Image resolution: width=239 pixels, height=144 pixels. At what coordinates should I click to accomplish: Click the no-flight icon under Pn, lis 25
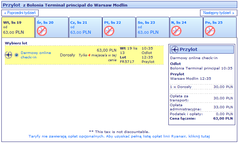point(210,31)
